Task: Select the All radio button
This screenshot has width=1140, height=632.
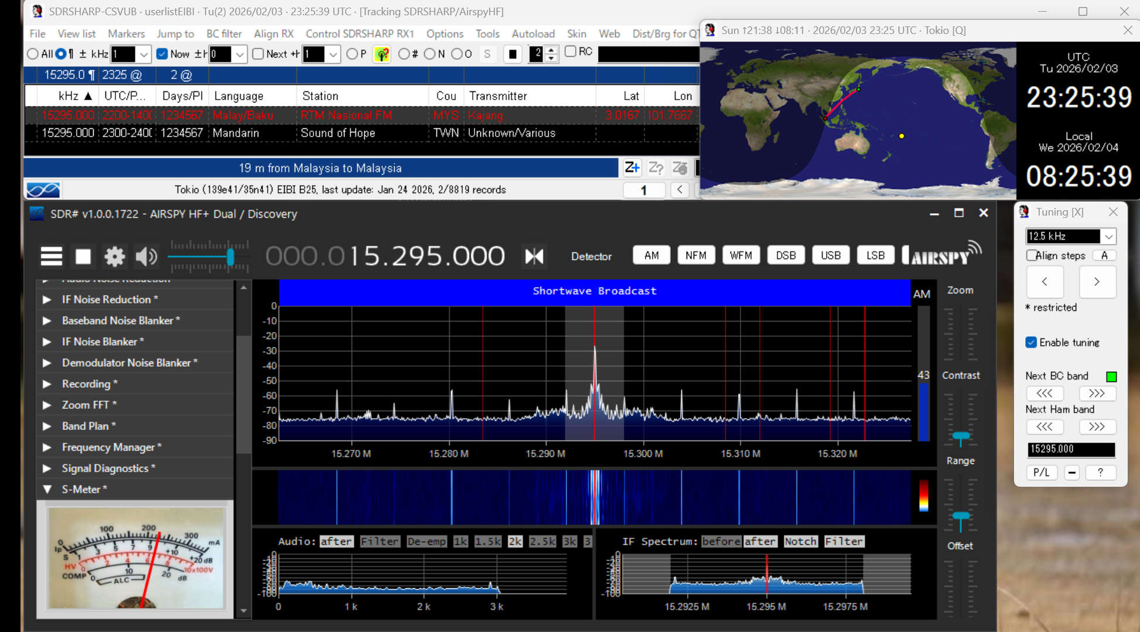Action: tap(33, 54)
